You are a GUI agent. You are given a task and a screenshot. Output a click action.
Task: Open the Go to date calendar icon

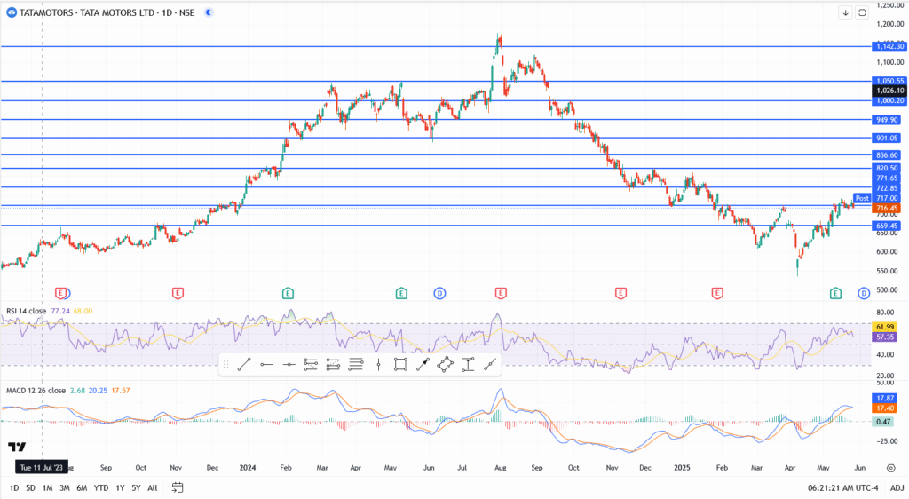pos(178,488)
